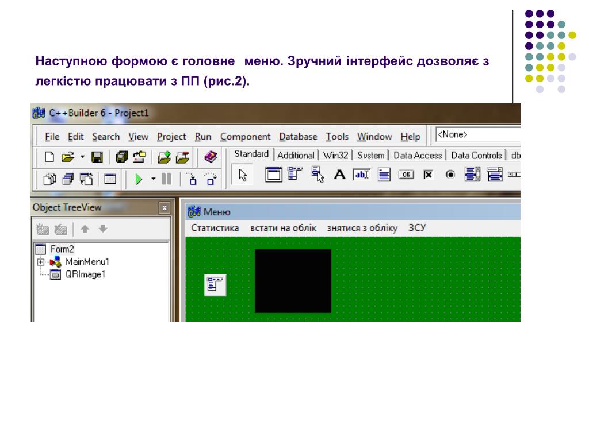Select Form2 in the Object TreeView
589x441 pixels.
62,249
